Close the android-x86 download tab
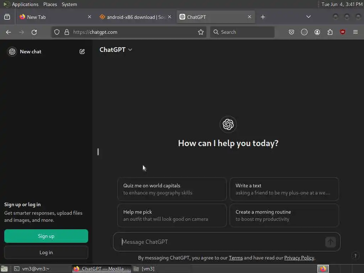This screenshot has width=364, height=273. pos(170,17)
